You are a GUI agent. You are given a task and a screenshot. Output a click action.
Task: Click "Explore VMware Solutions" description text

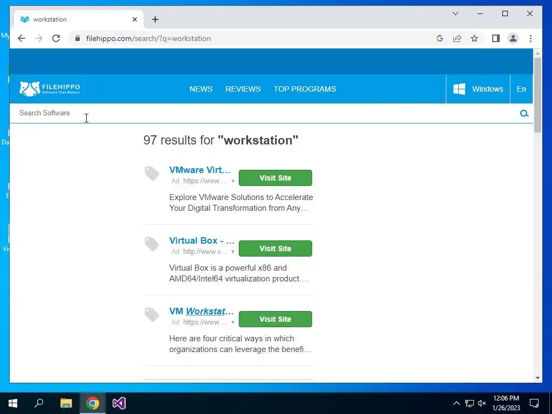tap(240, 203)
